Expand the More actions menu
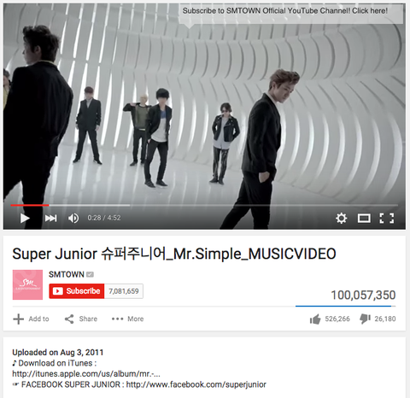Viewport: 410px width, 398px height. point(127,319)
